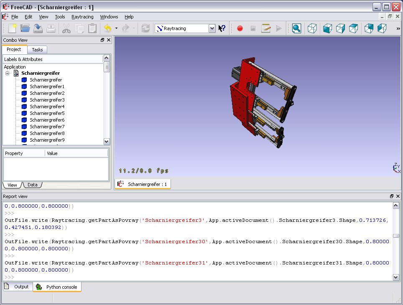Click the Copy toolbar icon
Image resolution: width=403 pixels, height=305 pixels.
79,28
